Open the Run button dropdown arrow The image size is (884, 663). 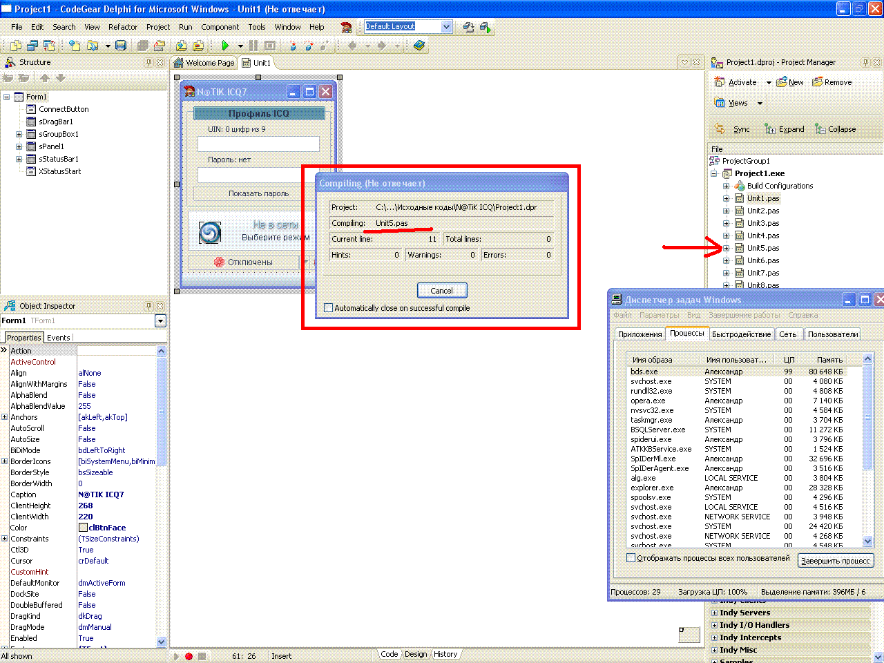coord(240,46)
